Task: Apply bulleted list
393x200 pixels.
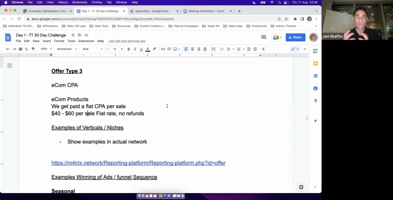Action: click(x=228, y=49)
